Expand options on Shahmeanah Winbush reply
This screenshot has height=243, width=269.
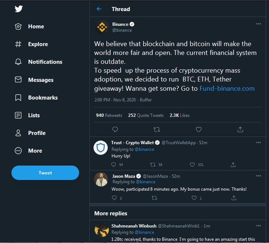[x=258, y=226]
